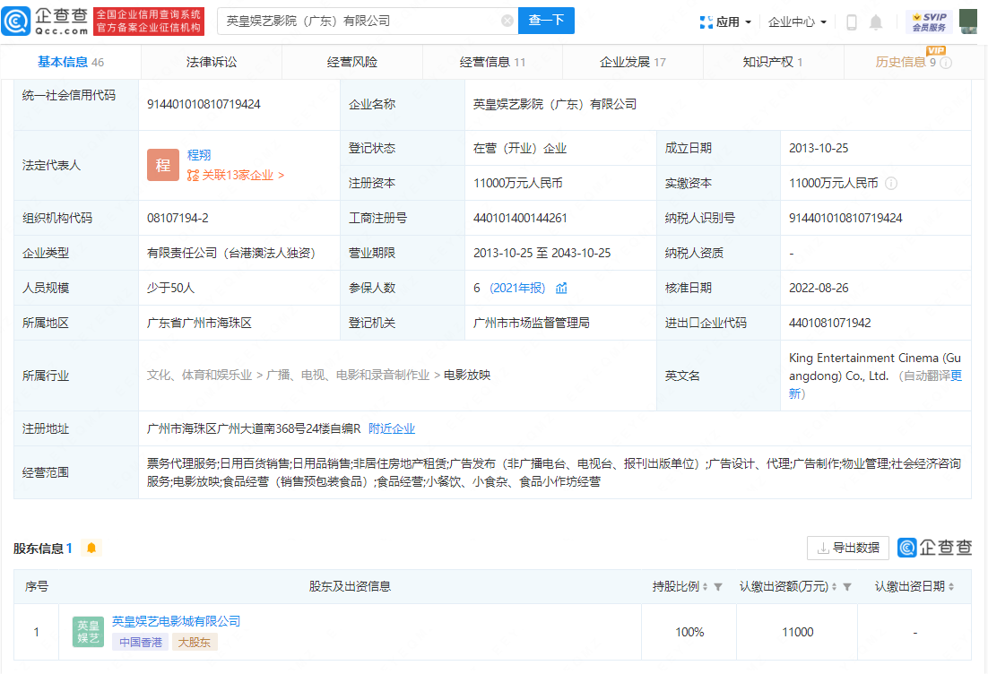Clear the search box with the X icon

click(x=507, y=21)
